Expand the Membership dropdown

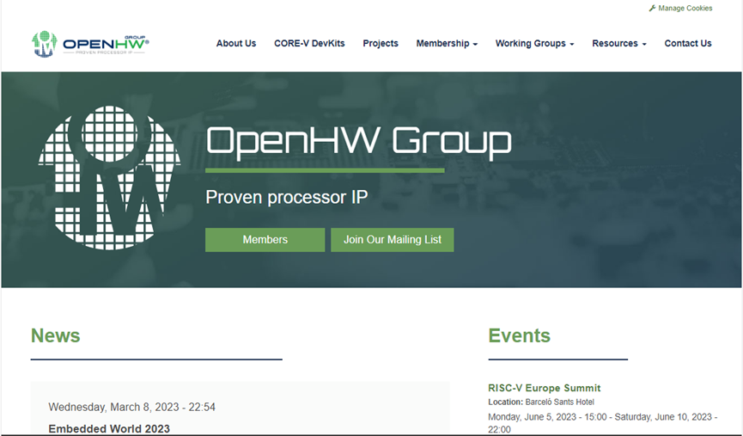pos(447,43)
